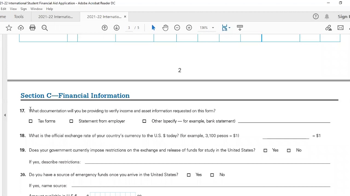Image resolution: width=350 pixels, height=196 pixels.
Task: Open the Edit menu
Action: pyautogui.click(x=3, y=9)
